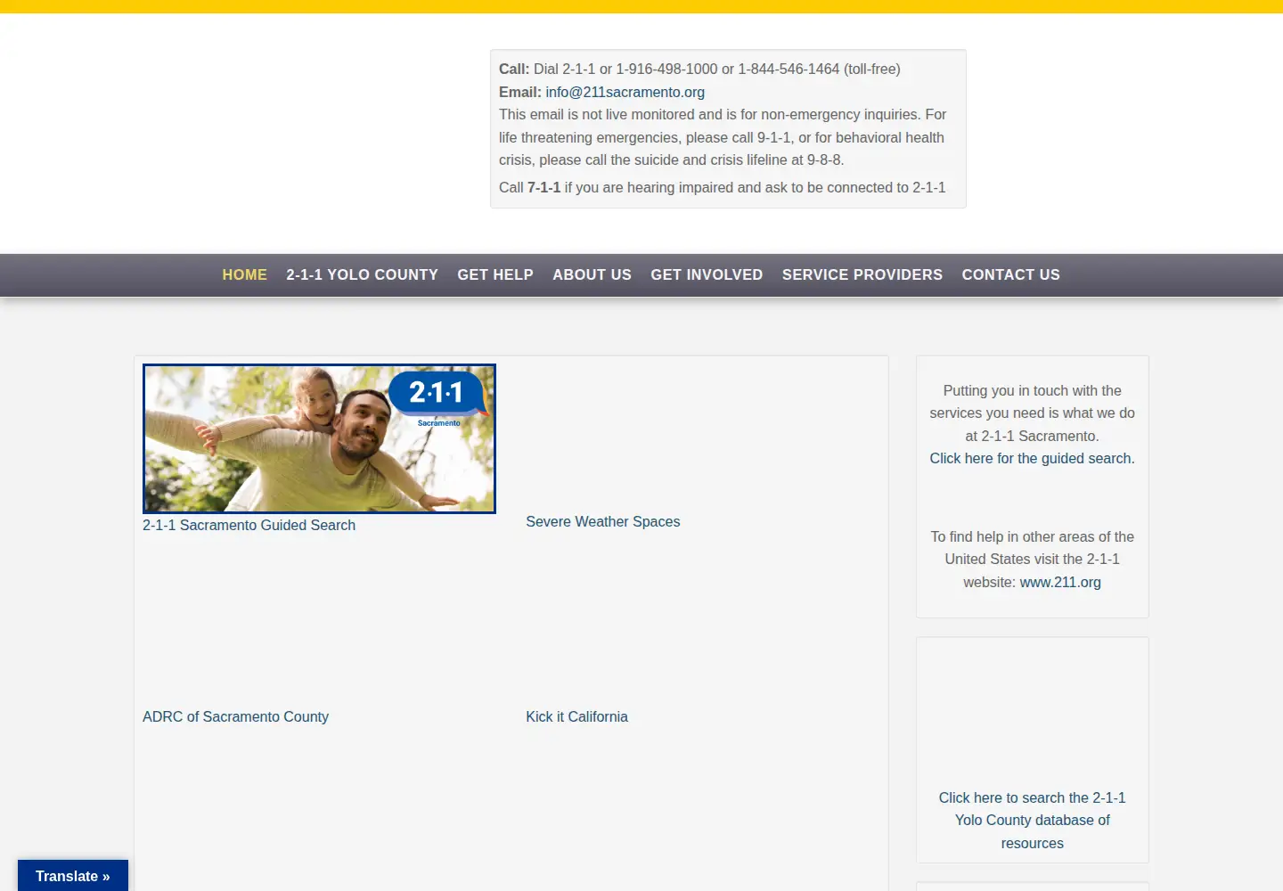Open the Translate button
The width and height of the screenshot is (1283, 891).
pyautogui.click(x=73, y=876)
